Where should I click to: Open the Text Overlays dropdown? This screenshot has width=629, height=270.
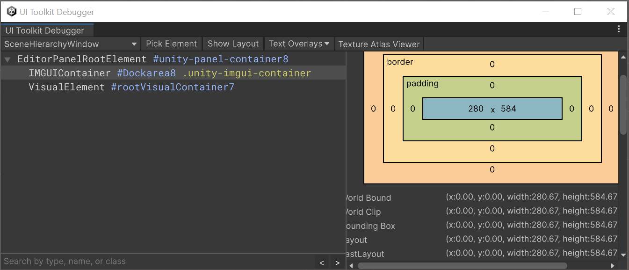pyautogui.click(x=299, y=44)
